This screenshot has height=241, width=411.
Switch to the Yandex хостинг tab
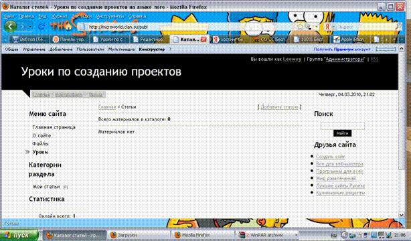(229, 39)
